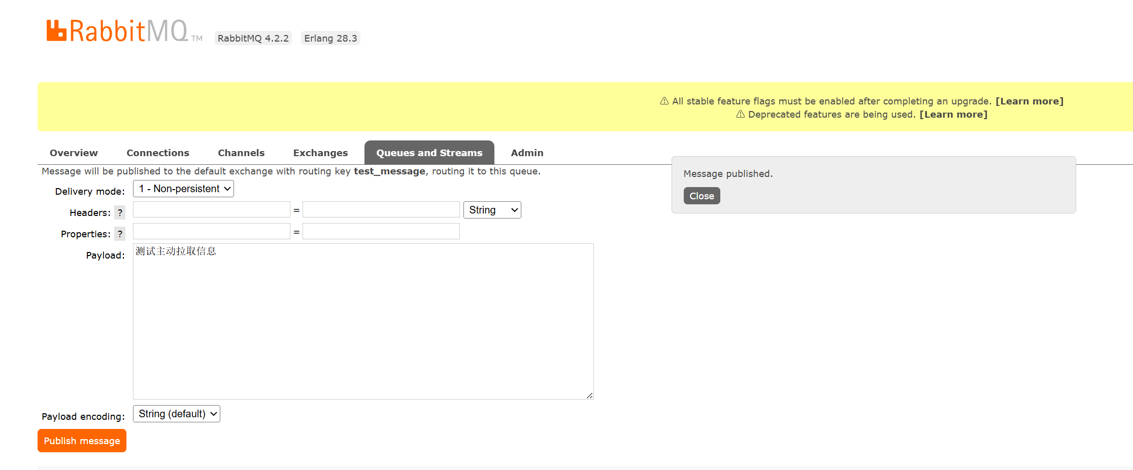
Task: Open Learn more link about feature flags
Action: [x=1029, y=101]
